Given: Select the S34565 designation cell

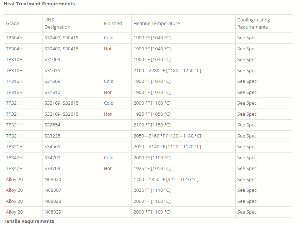Looking at the screenshot, I should [52, 147].
